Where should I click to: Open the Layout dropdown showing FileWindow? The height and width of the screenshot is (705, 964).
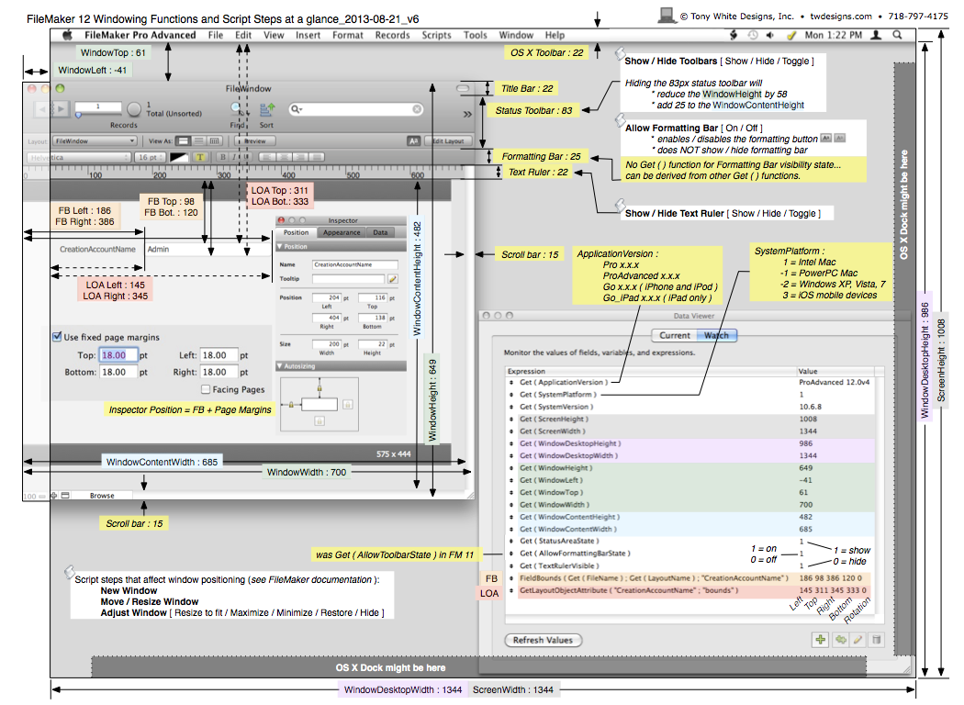tap(94, 140)
